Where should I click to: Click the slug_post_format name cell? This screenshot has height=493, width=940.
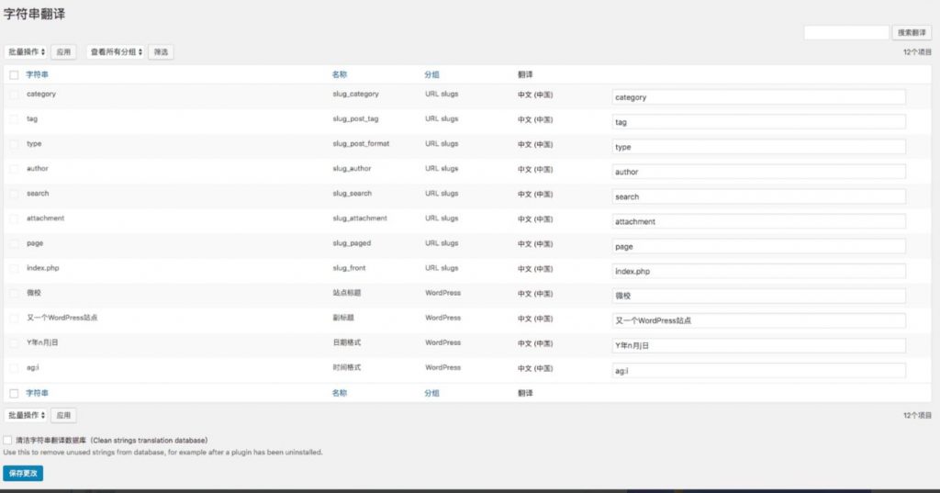coord(361,144)
